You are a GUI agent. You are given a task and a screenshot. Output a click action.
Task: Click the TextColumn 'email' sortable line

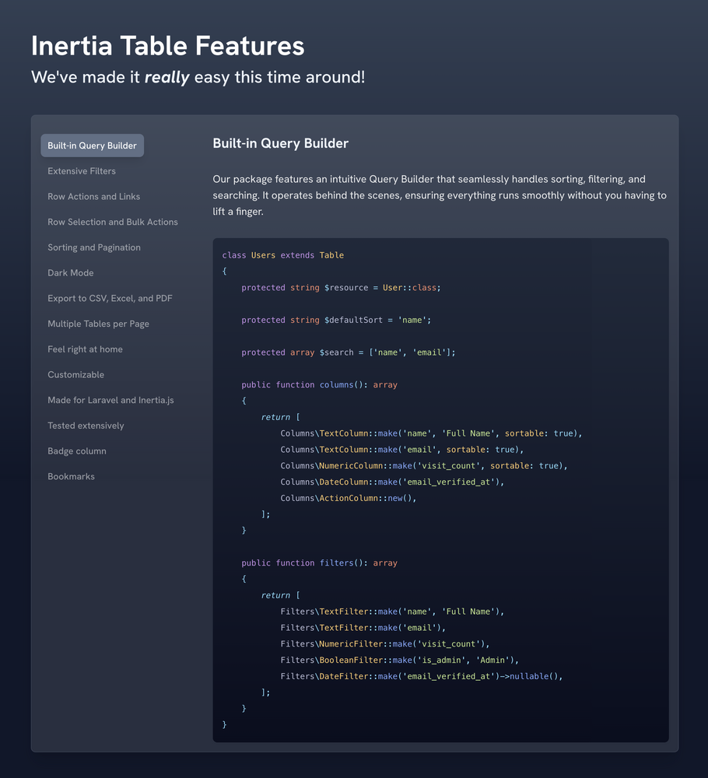402,450
